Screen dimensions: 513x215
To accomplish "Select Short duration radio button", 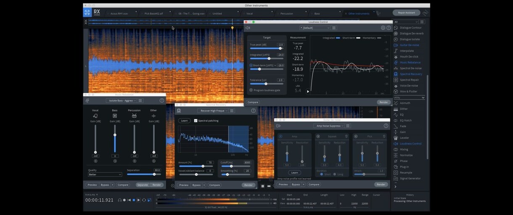I will (322, 174).
